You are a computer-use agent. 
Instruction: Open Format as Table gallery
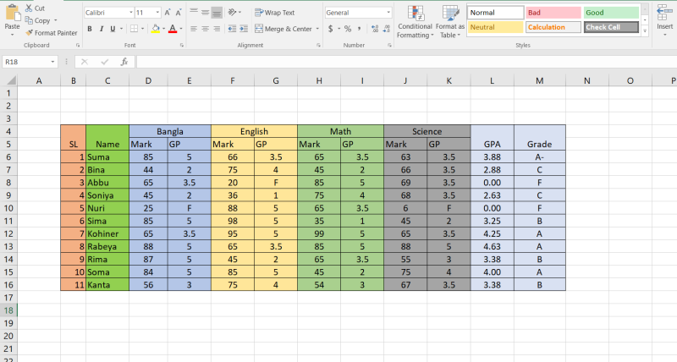tap(450, 22)
